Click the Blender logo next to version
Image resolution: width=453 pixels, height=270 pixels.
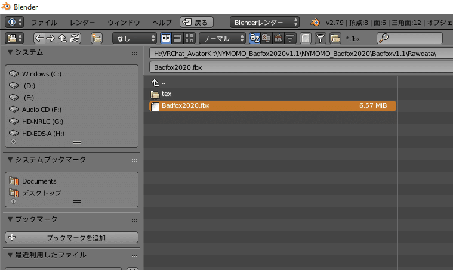click(x=315, y=22)
